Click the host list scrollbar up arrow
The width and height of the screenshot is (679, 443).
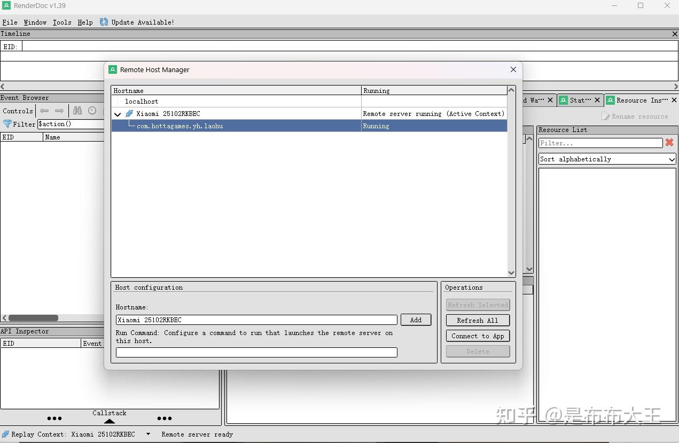pos(511,90)
